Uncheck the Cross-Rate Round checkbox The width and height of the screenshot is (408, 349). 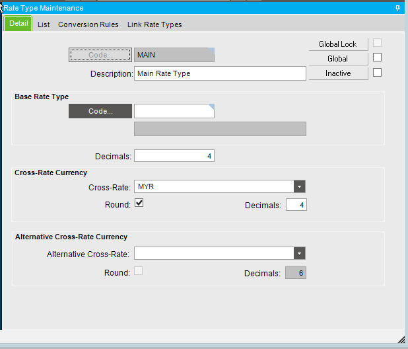pos(139,204)
